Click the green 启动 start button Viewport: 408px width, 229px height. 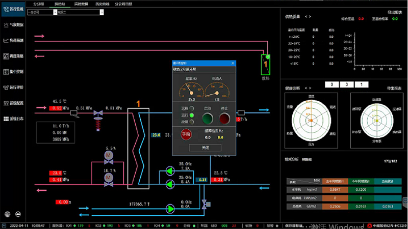[208, 119]
